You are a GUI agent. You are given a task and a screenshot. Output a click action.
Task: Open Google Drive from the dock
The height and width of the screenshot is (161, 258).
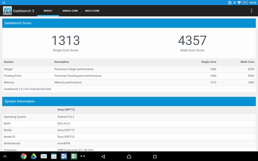click(x=34, y=156)
